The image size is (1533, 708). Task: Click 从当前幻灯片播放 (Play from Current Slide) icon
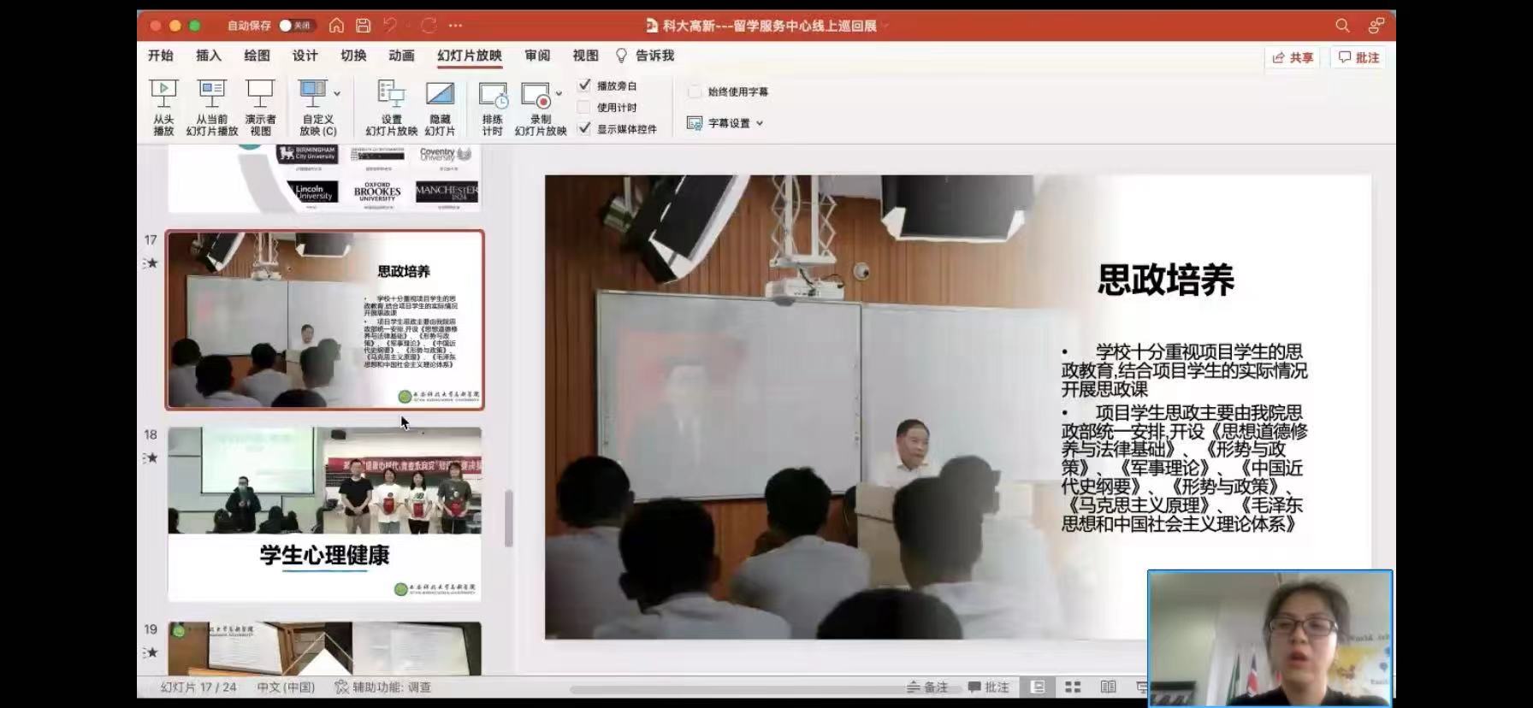(211, 96)
